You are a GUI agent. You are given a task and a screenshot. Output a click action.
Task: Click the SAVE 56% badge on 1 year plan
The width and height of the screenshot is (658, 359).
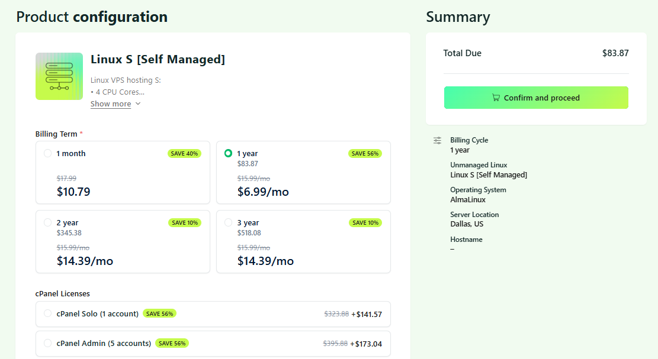(365, 153)
